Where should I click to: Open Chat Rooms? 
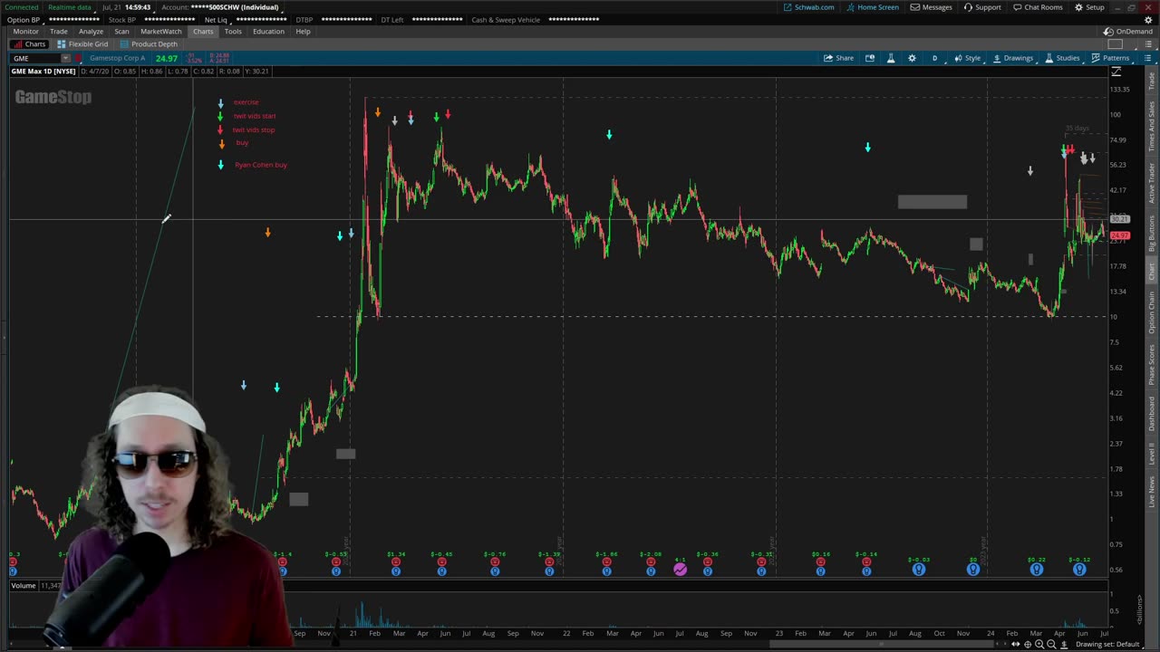click(1038, 7)
